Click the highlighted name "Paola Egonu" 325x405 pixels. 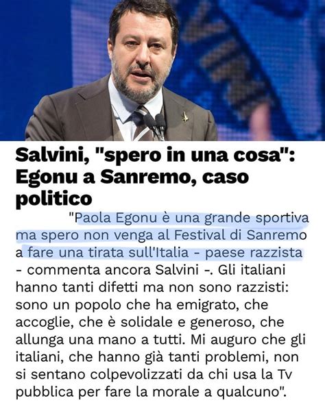116,218
